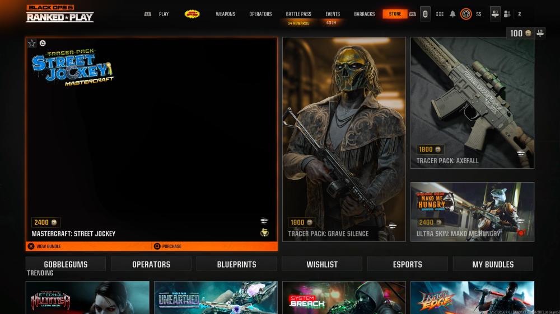Click the 34 Rewards label under Battle Pass
Image resolution: width=560 pixels, height=314 pixels.
[x=298, y=23]
